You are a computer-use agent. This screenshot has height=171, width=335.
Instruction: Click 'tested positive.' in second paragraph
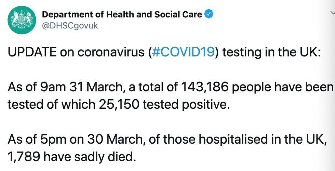pos(185,105)
